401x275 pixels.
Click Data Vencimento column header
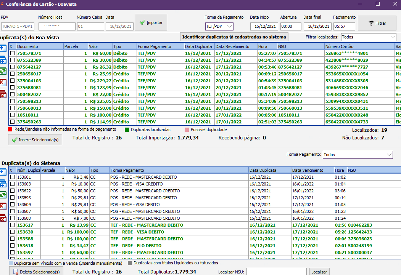click(308, 170)
